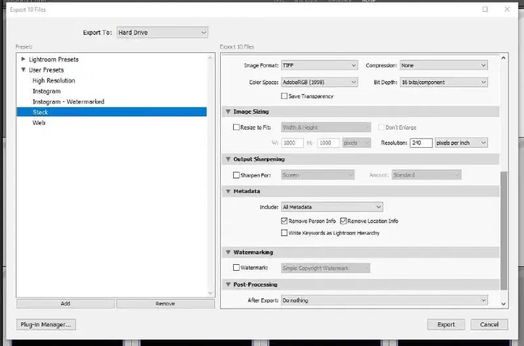524x346 pixels.
Task: Collapse the Output Sharpening section
Action: pyautogui.click(x=228, y=159)
